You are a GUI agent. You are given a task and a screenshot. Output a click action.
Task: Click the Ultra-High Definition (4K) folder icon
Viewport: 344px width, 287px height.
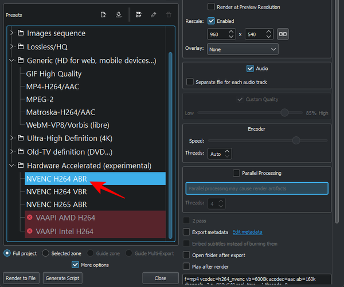pos(21,138)
